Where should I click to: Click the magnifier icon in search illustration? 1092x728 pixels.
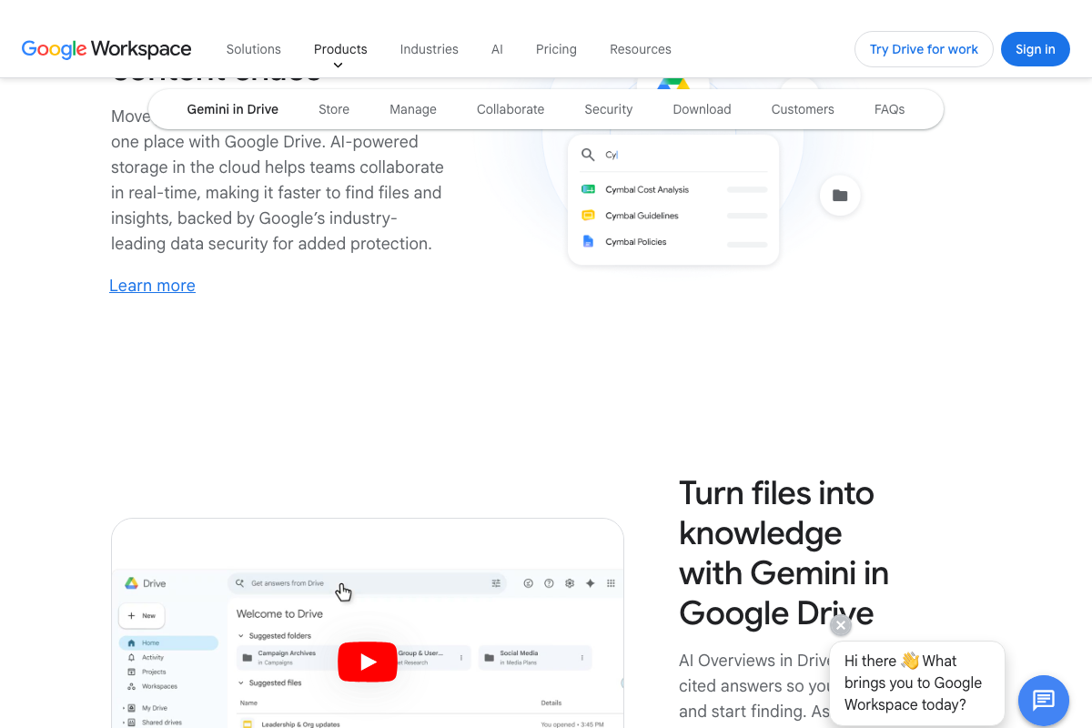[x=588, y=155]
